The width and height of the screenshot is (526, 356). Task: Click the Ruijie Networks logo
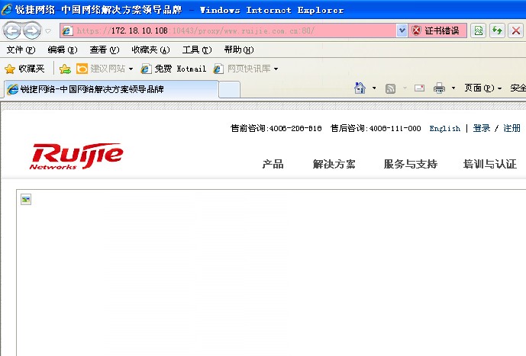[76, 156]
